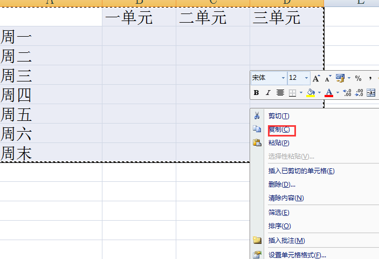Select the cell containing 周末
Viewport: 379px width, 259px height.
(51, 153)
